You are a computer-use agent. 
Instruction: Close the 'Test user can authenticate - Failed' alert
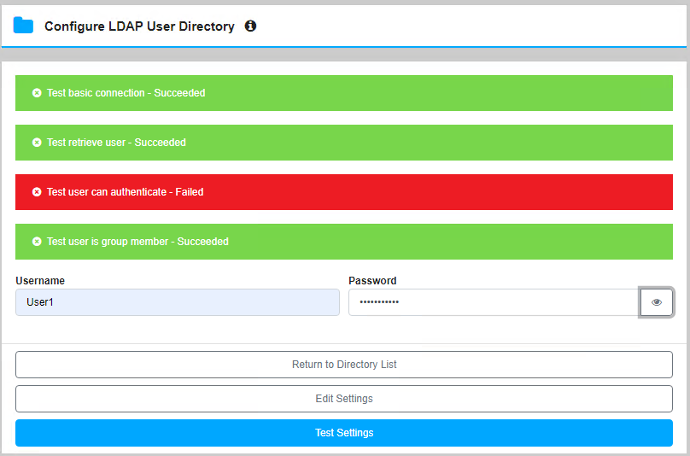(37, 192)
